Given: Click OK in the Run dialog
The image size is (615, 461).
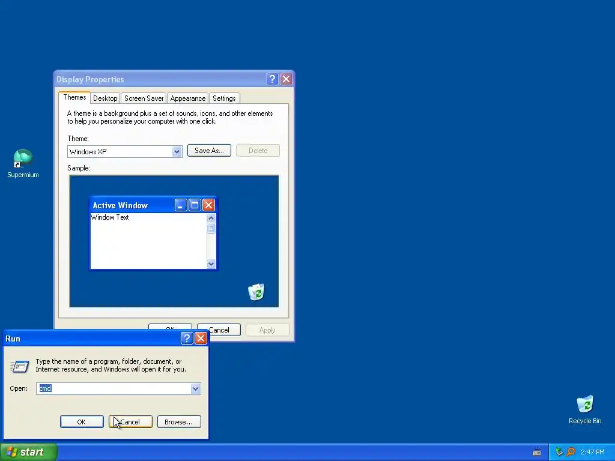Looking at the screenshot, I should tap(82, 422).
